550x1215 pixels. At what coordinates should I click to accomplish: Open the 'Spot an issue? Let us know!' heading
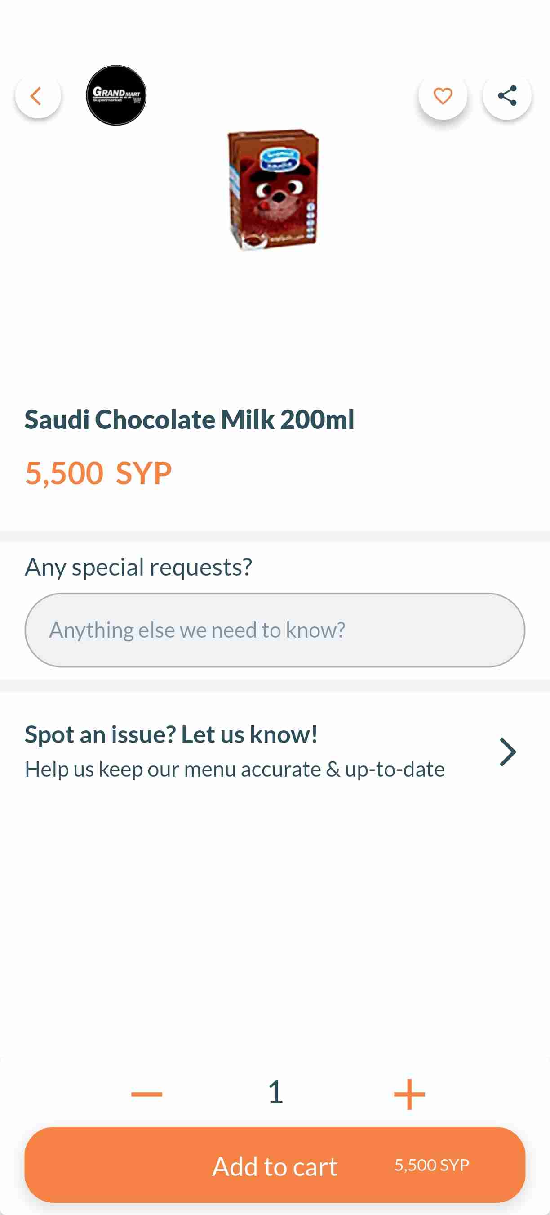point(171,734)
